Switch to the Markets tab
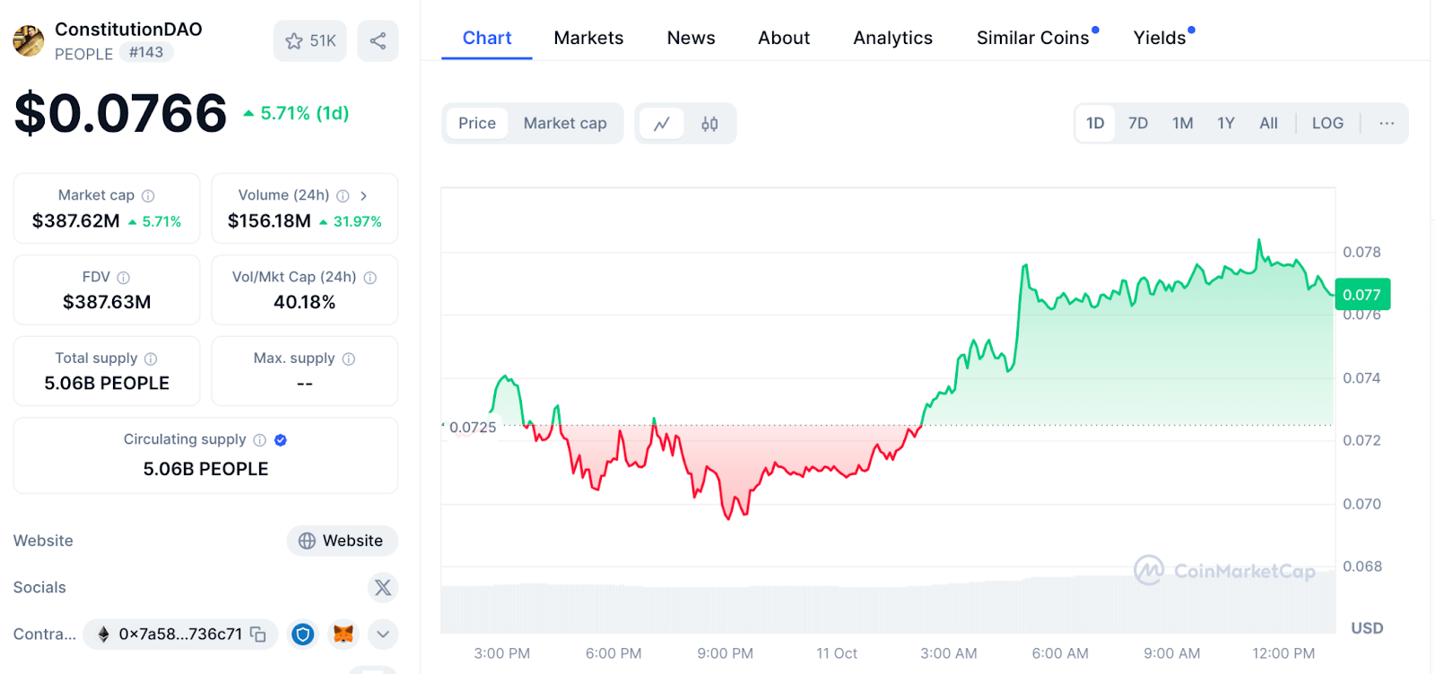Screen dimensions: 1435x674 pyautogui.click(x=588, y=38)
